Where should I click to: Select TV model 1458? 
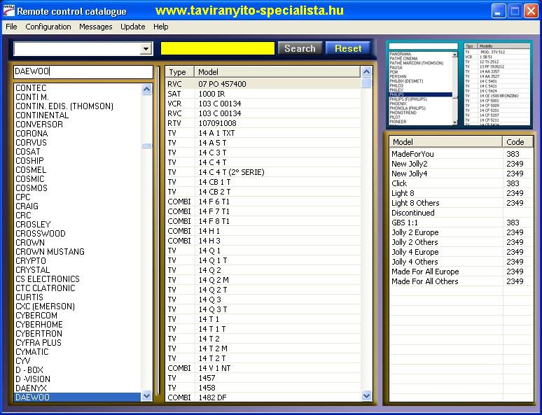click(x=263, y=388)
